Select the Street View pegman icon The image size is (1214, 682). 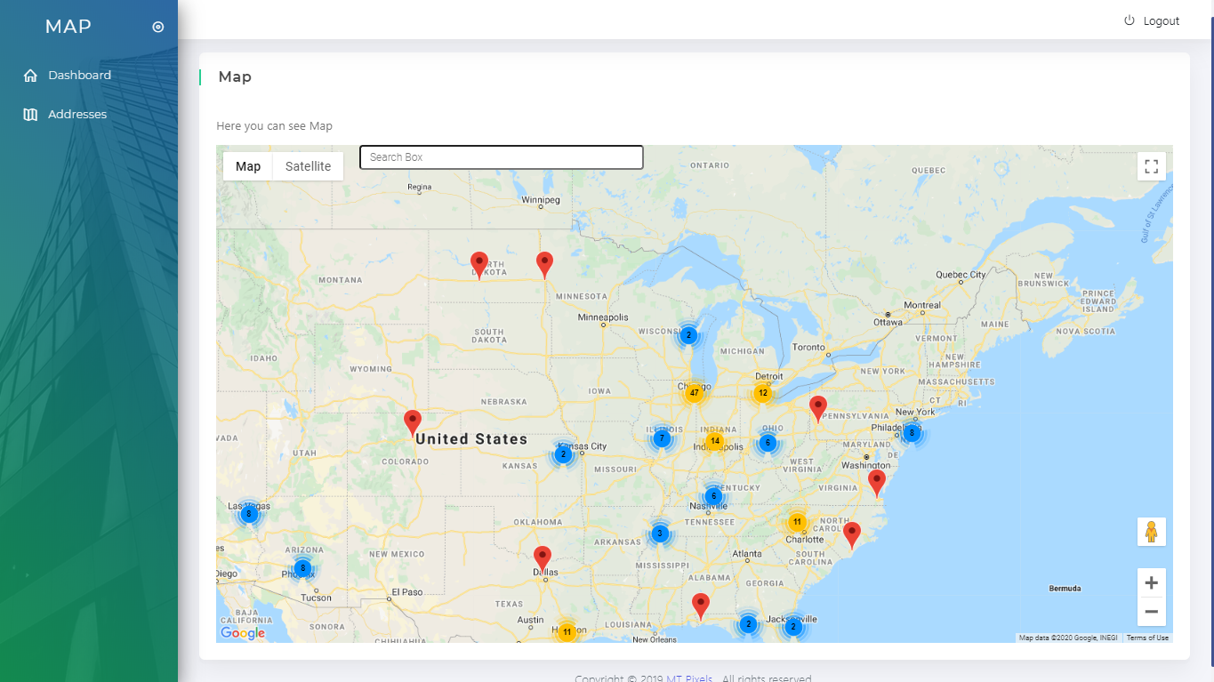tap(1151, 532)
